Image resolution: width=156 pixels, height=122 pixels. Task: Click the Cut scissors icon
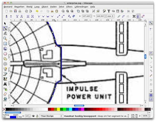point(52,11)
